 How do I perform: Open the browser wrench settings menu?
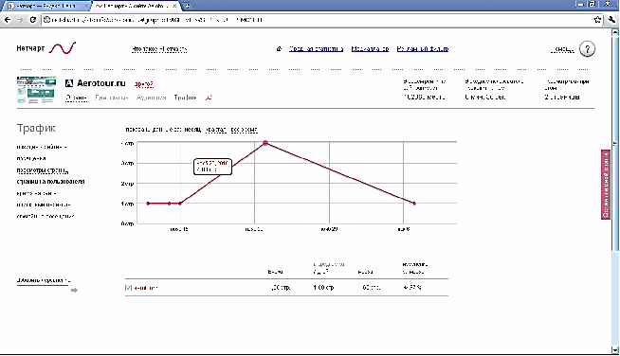[x=611, y=20]
